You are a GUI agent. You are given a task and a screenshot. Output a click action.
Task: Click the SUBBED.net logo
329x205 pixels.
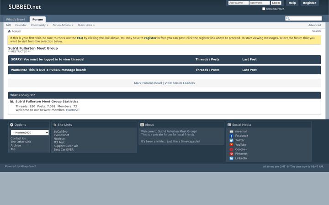(x=25, y=7)
